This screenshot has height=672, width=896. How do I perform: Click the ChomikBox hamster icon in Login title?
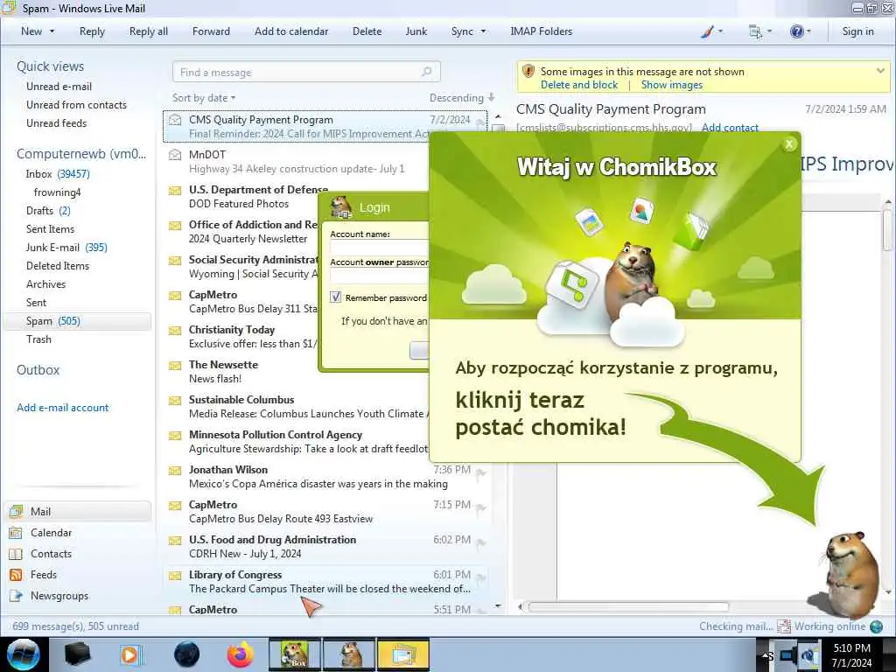(341, 207)
